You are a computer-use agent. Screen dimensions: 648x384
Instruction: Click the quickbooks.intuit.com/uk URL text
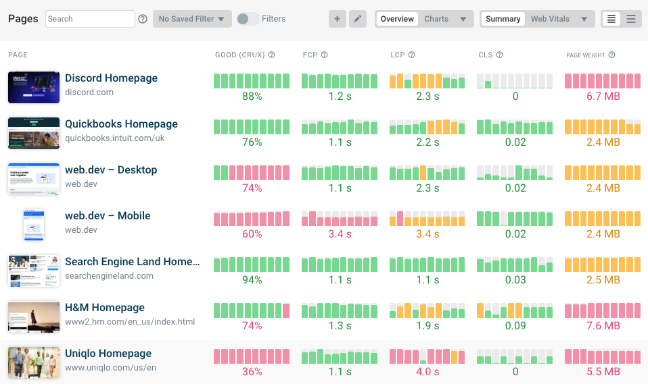click(114, 138)
